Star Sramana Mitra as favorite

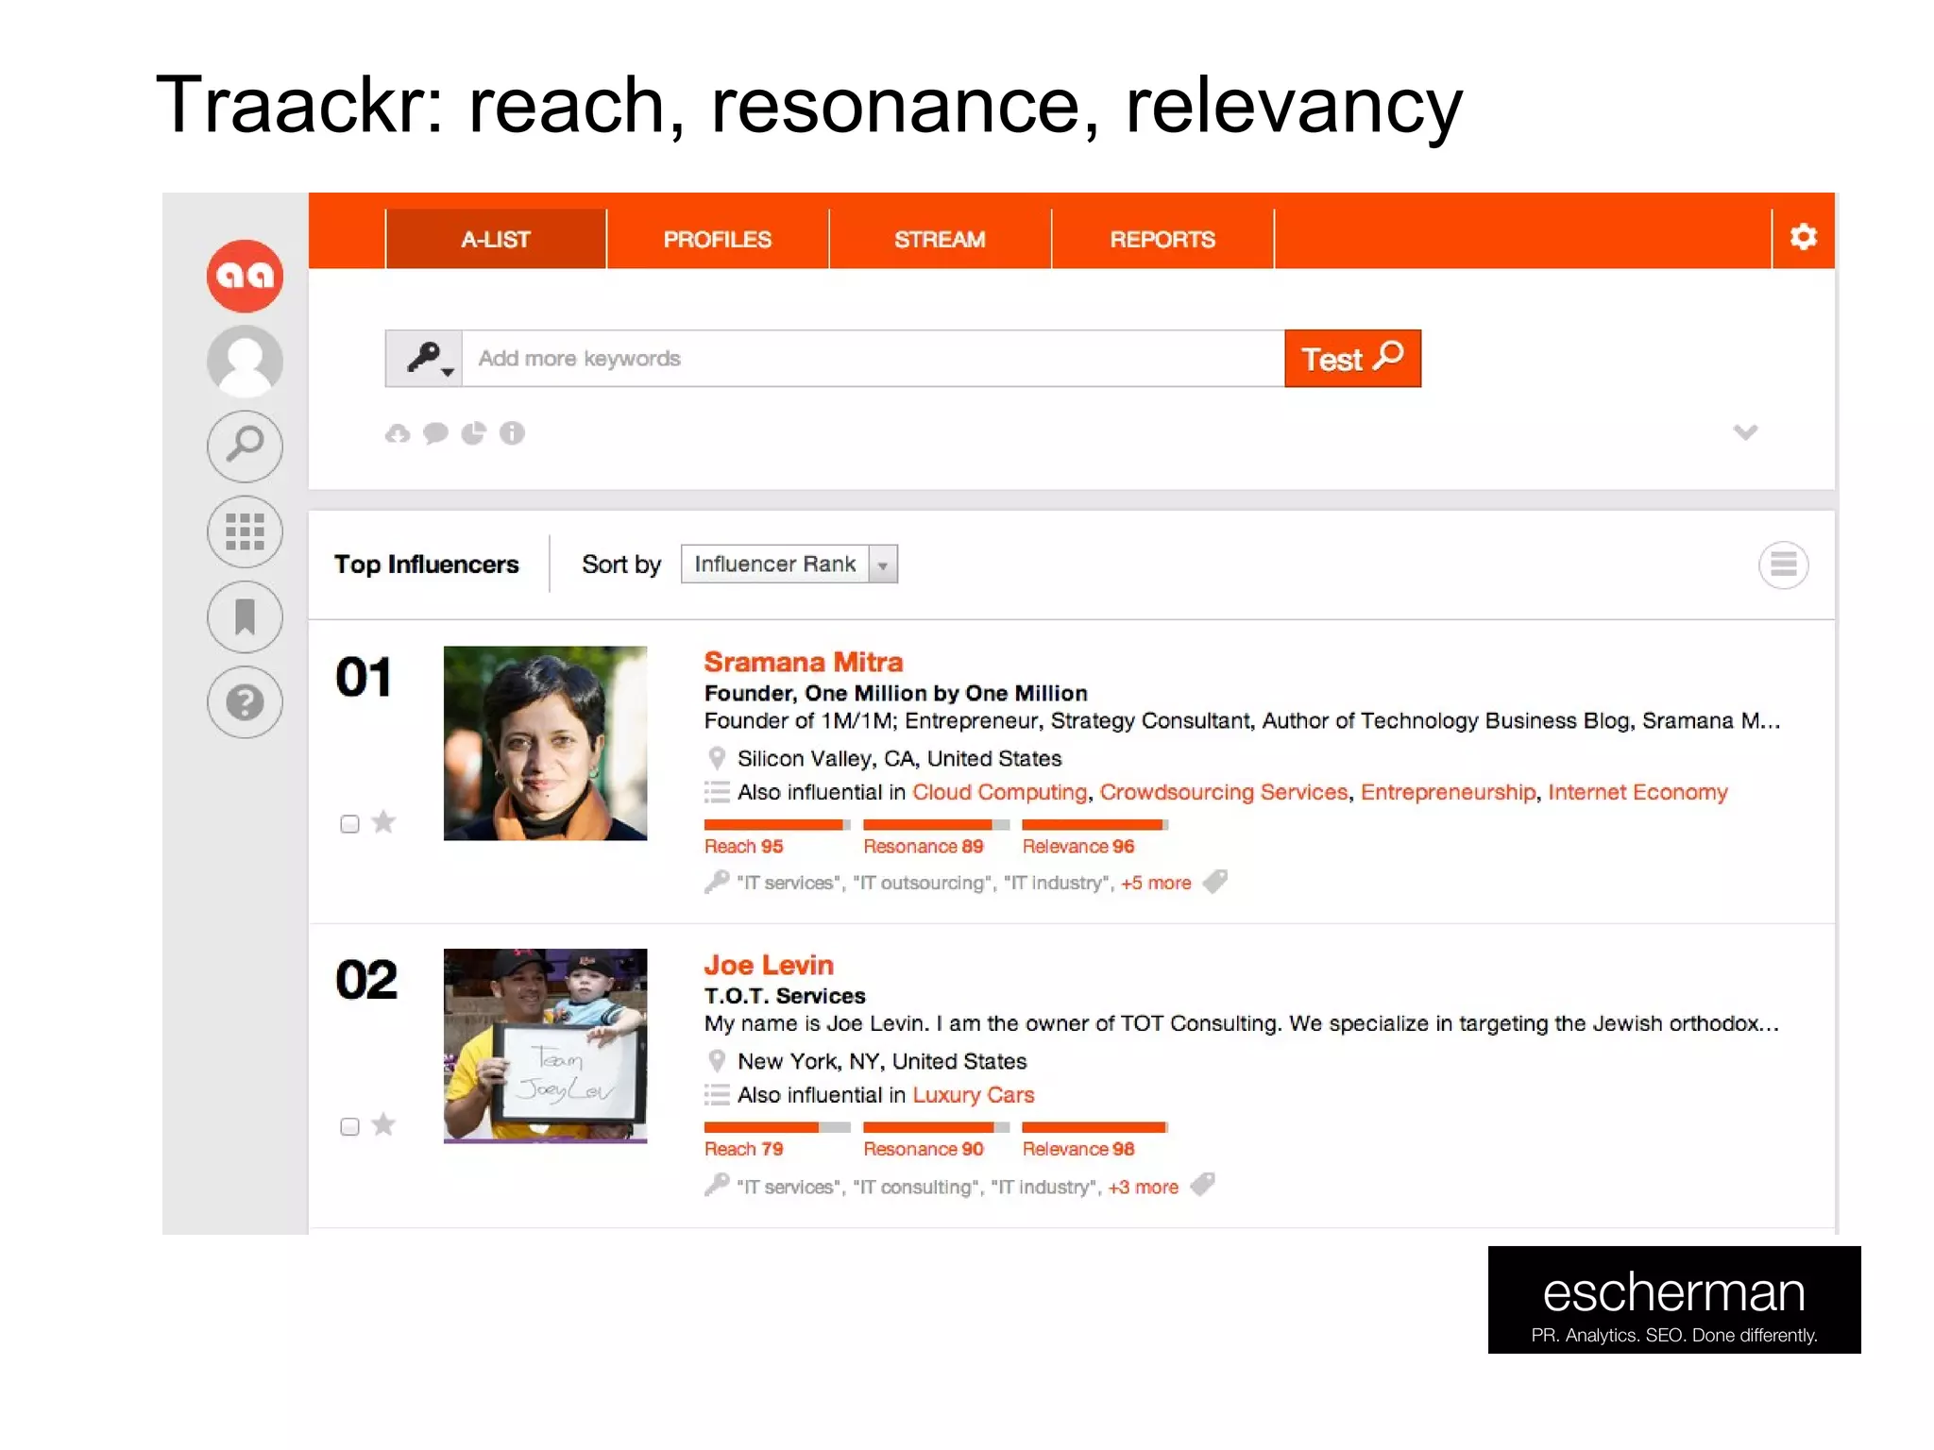(x=383, y=822)
